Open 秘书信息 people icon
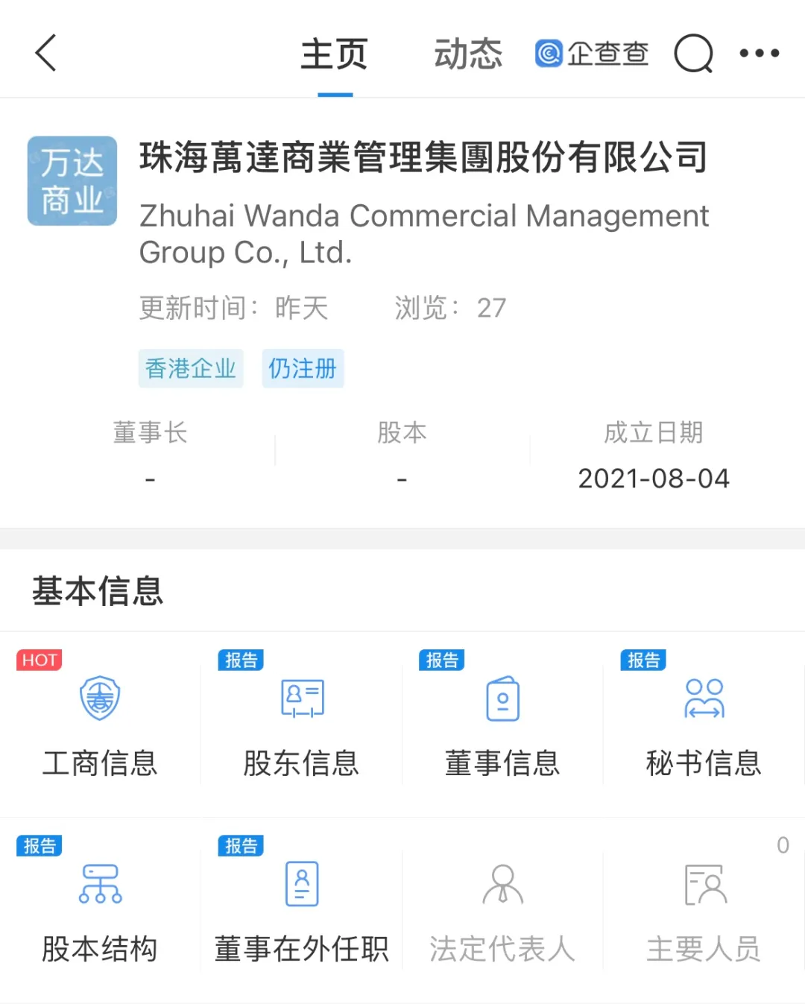Viewport: 805px width, 1007px height. point(704,698)
